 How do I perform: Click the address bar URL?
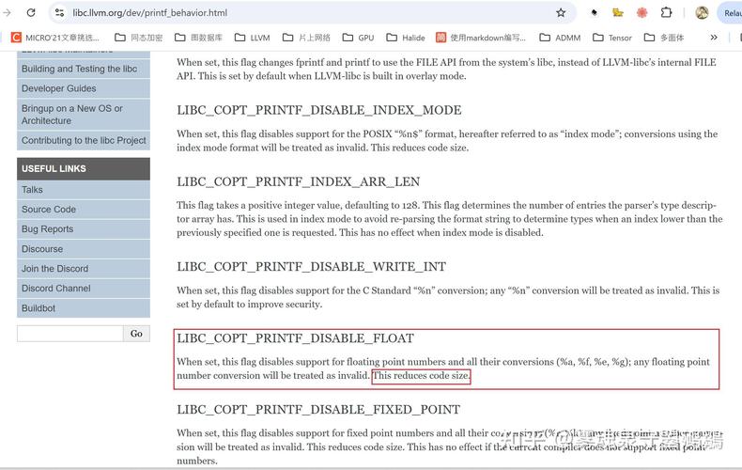[150, 13]
